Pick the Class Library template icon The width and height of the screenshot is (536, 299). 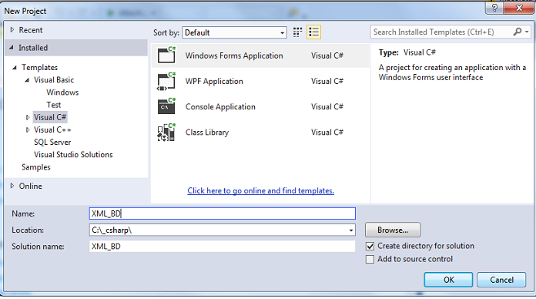[x=166, y=133]
